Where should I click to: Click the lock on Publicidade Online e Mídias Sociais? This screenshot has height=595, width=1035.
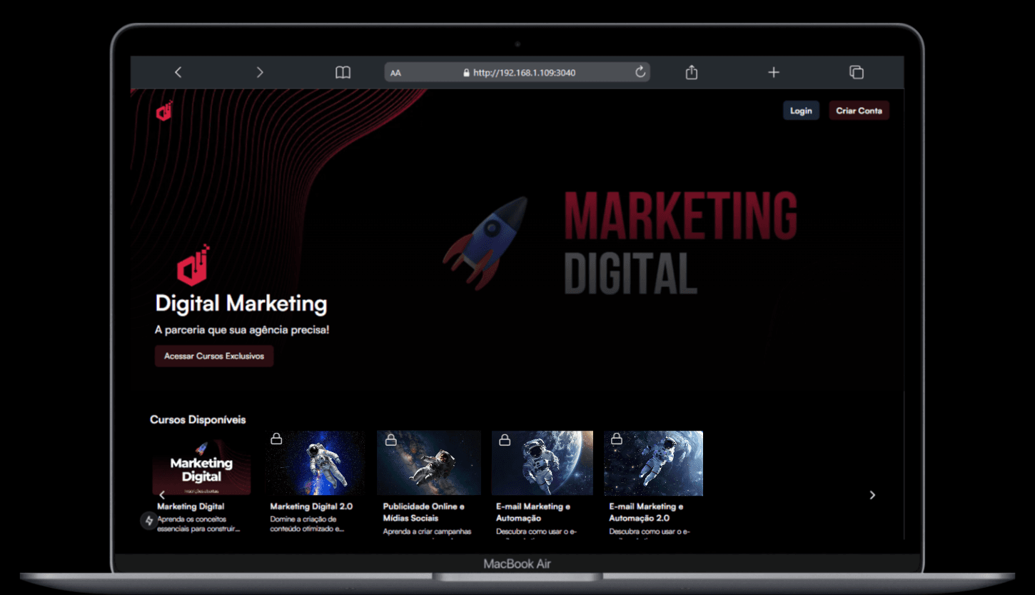pos(390,439)
